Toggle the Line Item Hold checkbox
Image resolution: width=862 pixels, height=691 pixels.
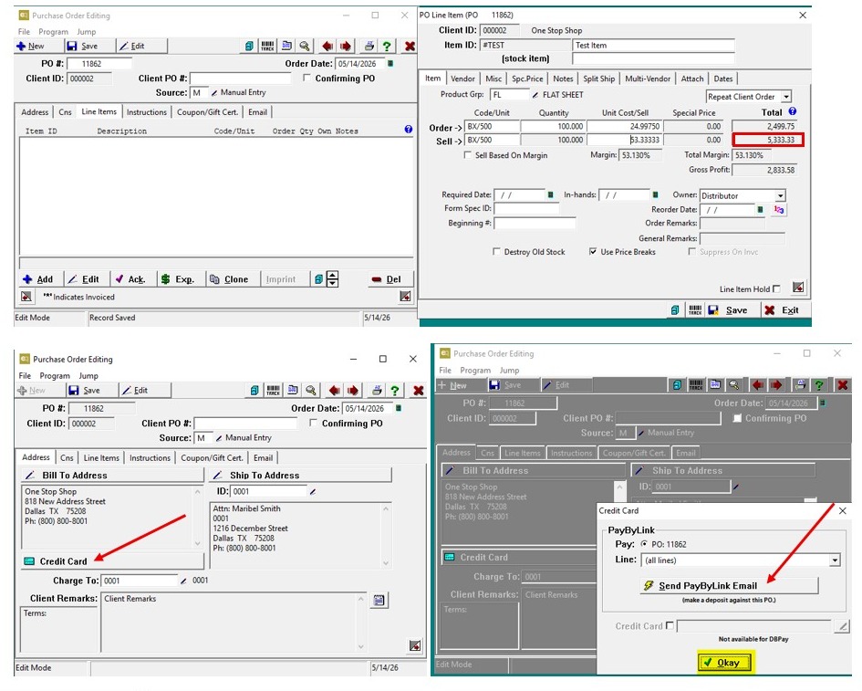[776, 288]
